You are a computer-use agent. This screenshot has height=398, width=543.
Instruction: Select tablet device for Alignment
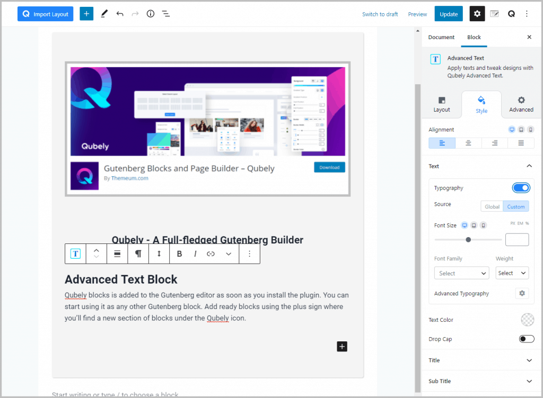pyautogui.click(x=521, y=130)
